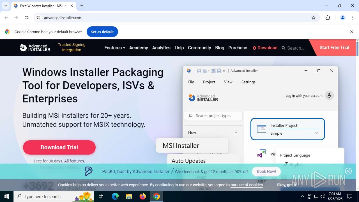
Task: Open Purchase page
Action: [x=238, y=48]
